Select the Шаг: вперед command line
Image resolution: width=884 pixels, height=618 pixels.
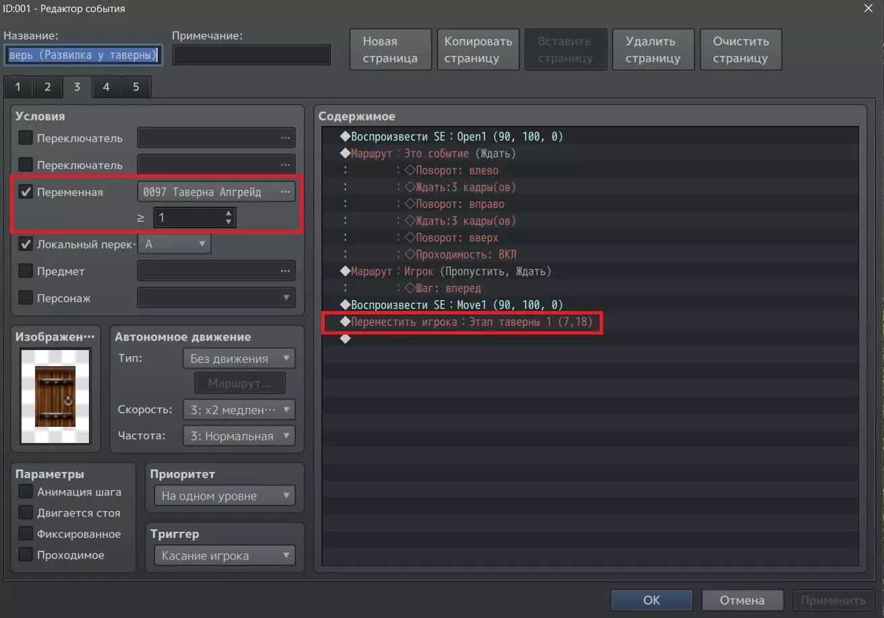590,288
